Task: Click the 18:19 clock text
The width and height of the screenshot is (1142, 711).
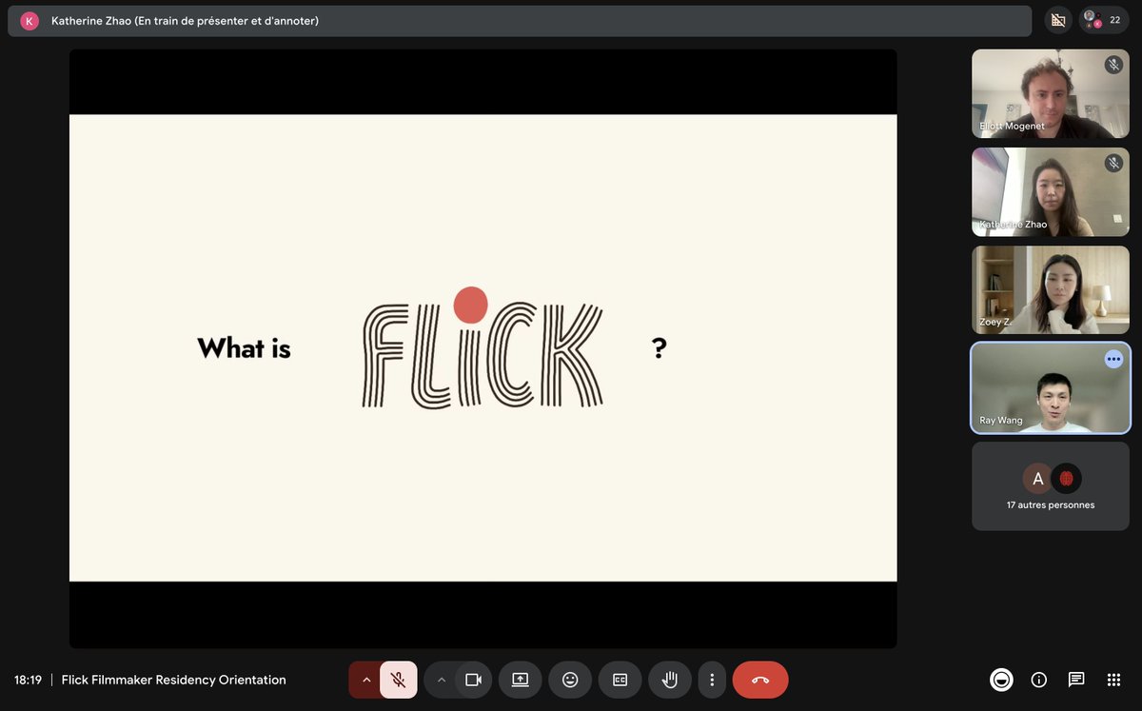Action: click(x=28, y=680)
